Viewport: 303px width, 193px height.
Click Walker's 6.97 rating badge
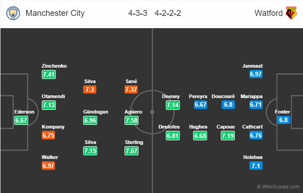tap(48, 166)
